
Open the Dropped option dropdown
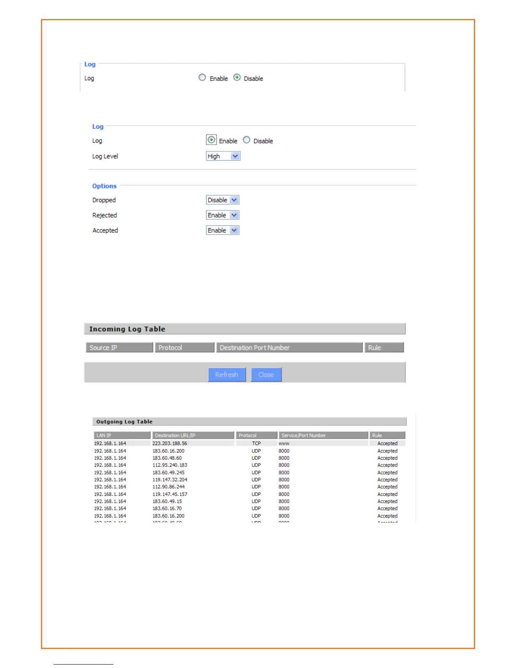[x=223, y=200]
